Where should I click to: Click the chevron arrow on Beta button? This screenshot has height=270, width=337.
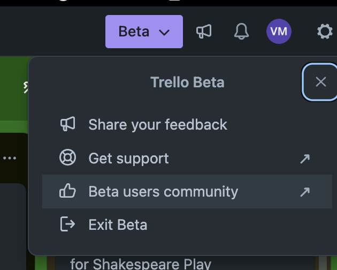164,33
